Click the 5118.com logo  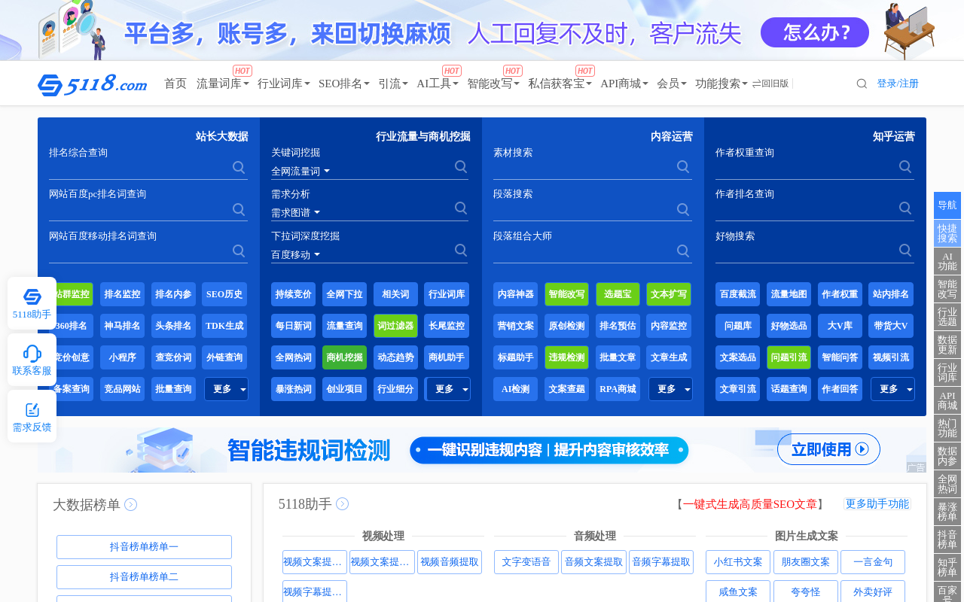(x=92, y=84)
